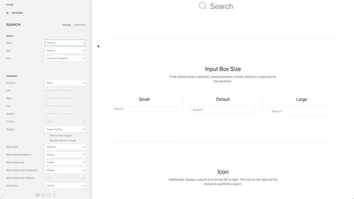Enable Remove bottom margin checkbox

pos(46,140)
